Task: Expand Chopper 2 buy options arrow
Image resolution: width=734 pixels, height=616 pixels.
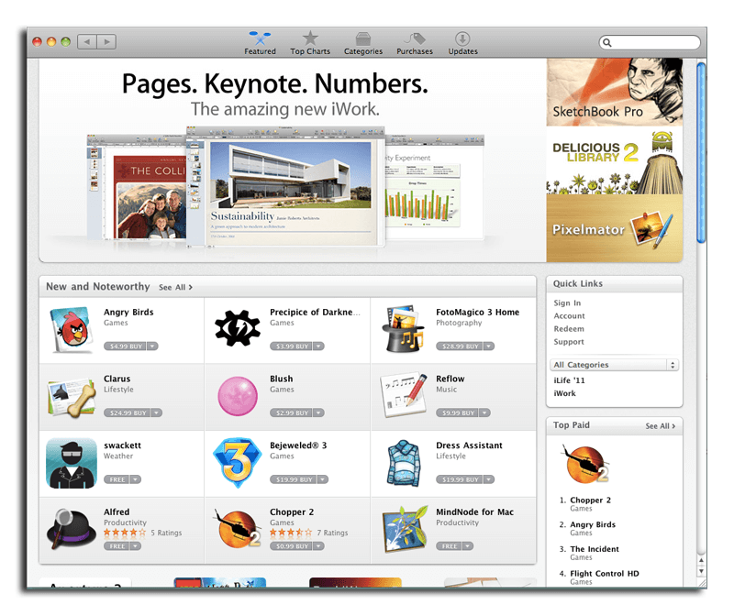Action: 318,546
